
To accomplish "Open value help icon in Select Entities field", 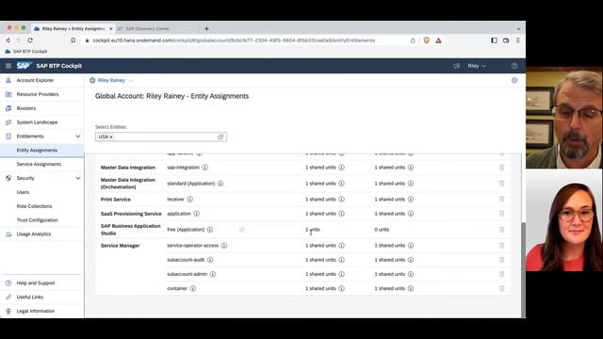I will point(220,137).
